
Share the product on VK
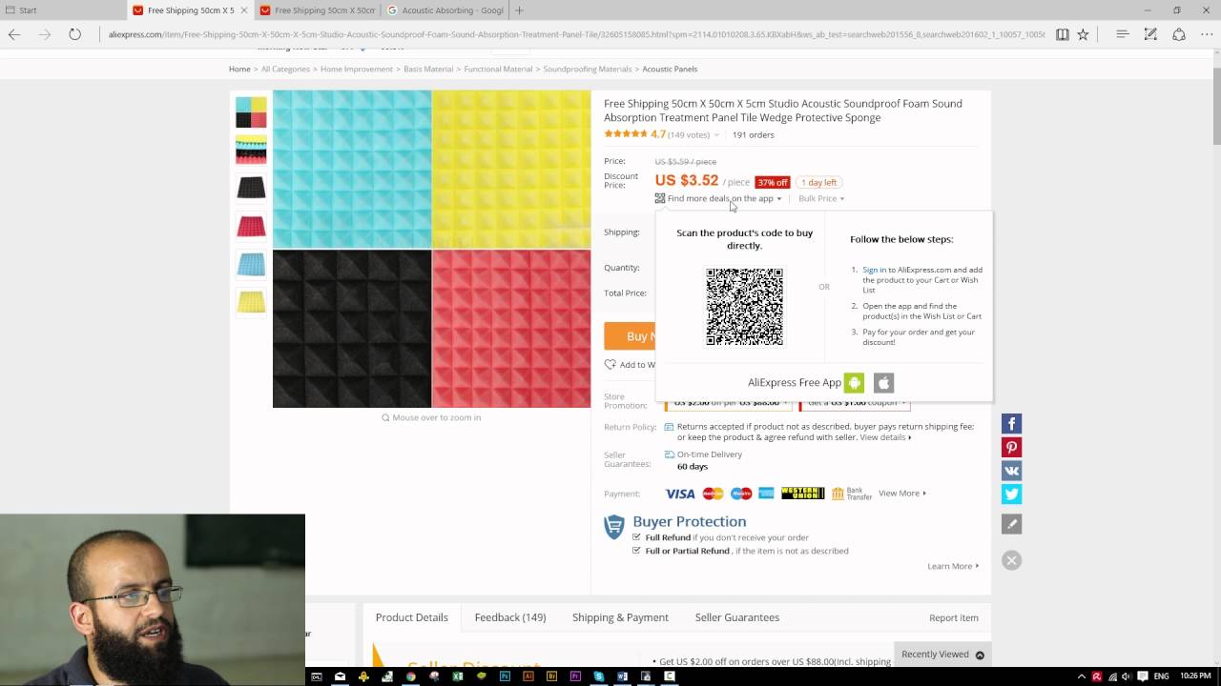tap(1011, 470)
